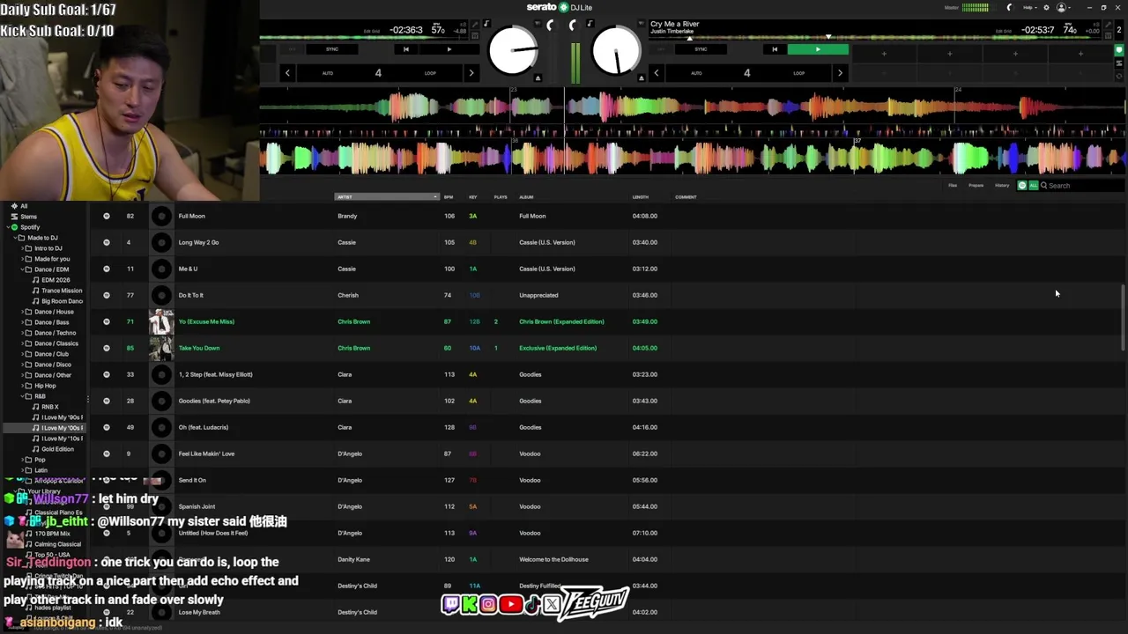Open the Gold Edition playlist
Viewport: 1128px width, 634px height.
[57, 449]
